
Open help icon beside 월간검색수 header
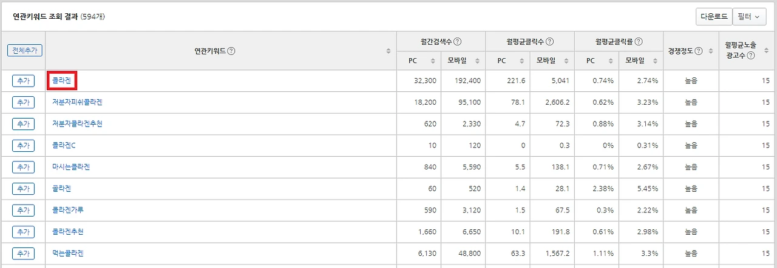(x=458, y=42)
